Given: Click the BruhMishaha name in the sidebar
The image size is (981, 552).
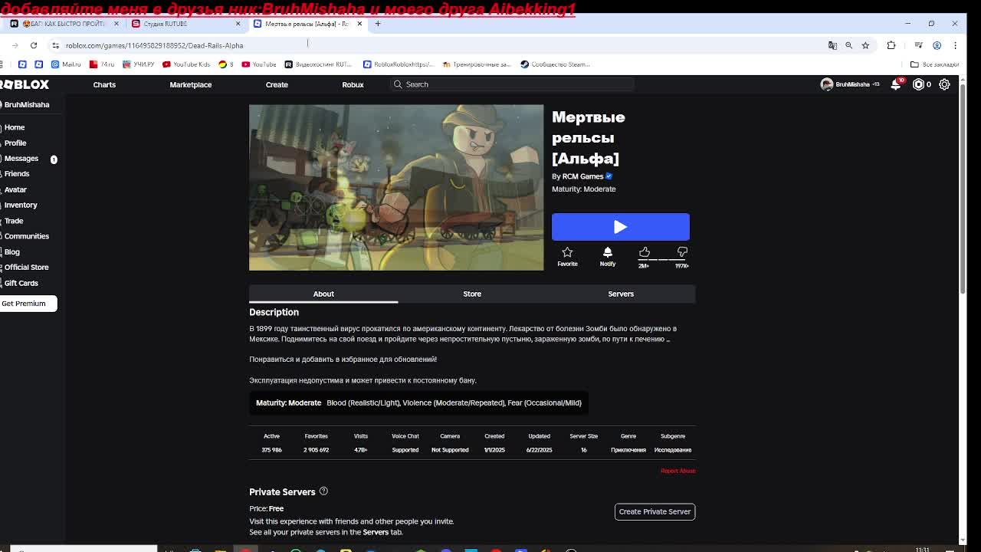Looking at the screenshot, I should (x=27, y=105).
